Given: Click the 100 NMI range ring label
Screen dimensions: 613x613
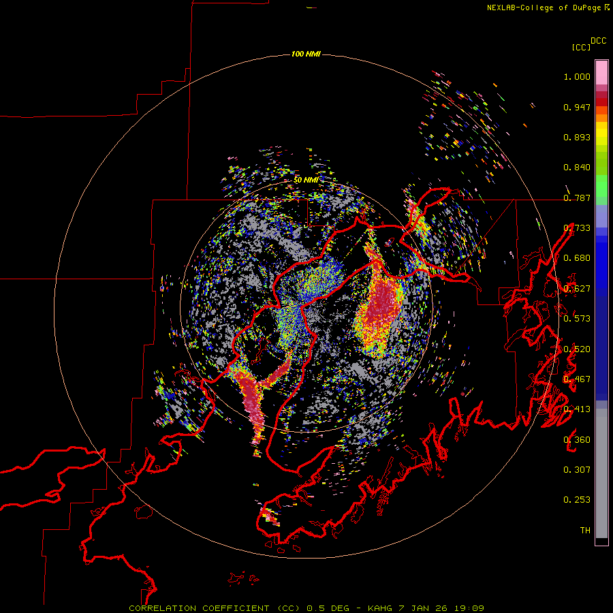Looking at the screenshot, I should [306, 54].
